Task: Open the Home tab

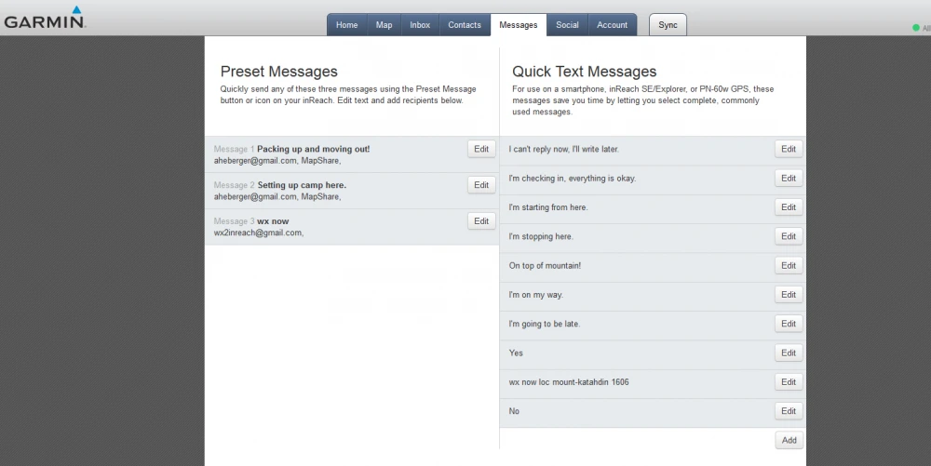Action: pyautogui.click(x=346, y=25)
